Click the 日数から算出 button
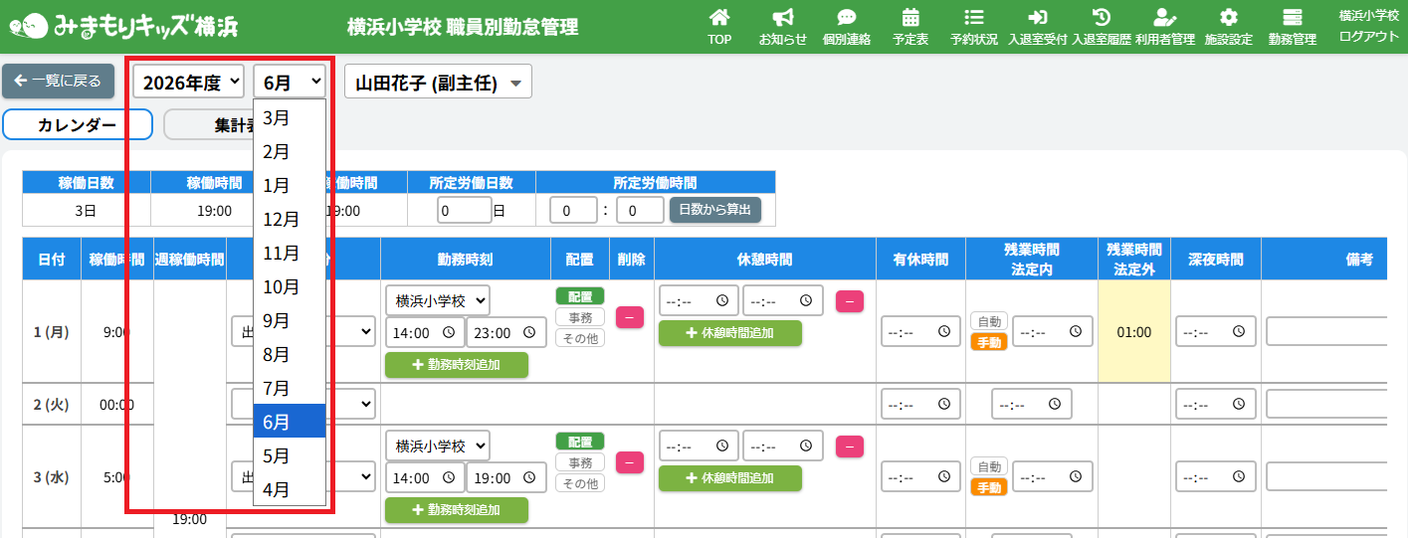The image size is (1408, 538). 714,210
